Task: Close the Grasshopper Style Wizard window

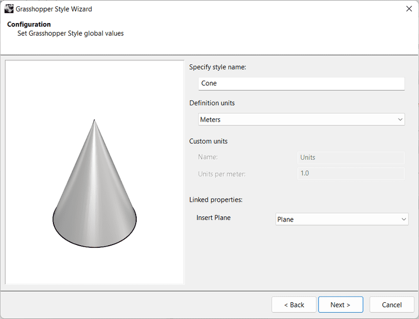Action: coord(410,8)
